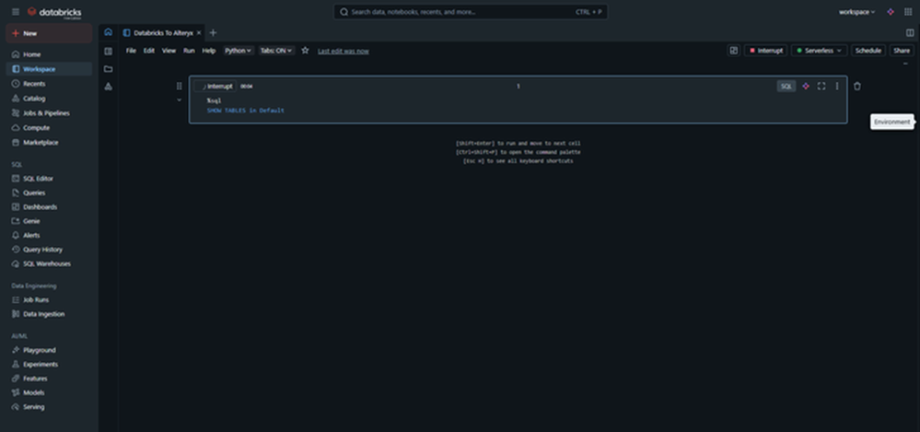Open the table of contents panel icon

(108, 51)
